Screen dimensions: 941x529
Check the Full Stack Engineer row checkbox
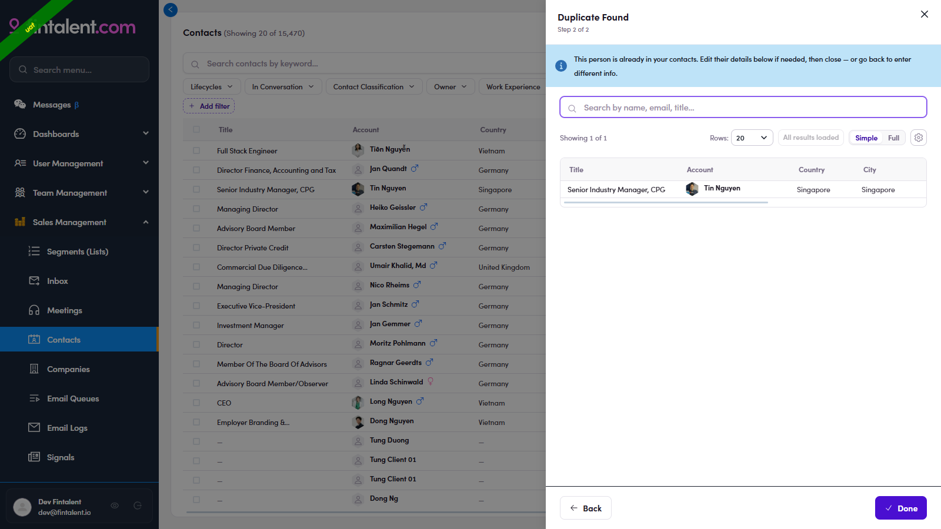(196, 150)
